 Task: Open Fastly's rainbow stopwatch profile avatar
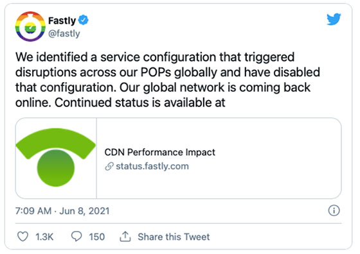pos(30,26)
